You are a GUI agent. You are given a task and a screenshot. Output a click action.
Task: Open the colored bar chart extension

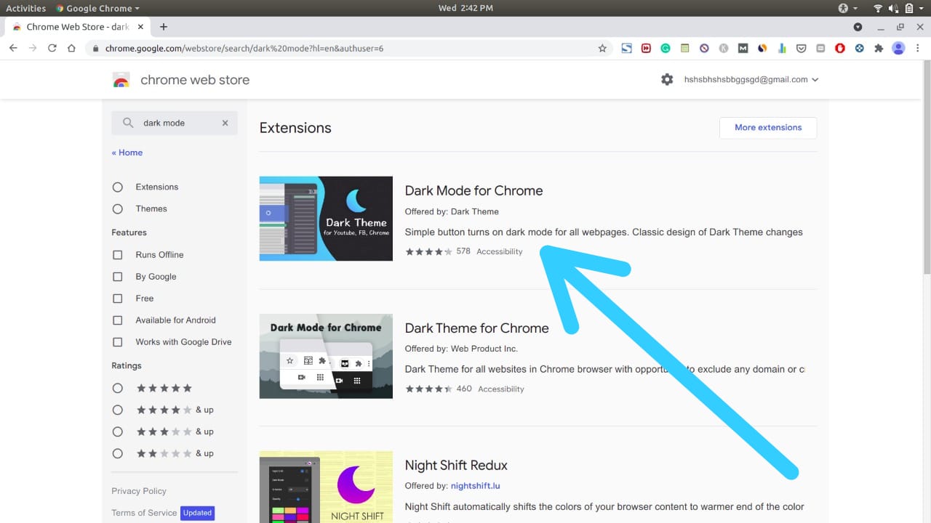click(x=782, y=48)
